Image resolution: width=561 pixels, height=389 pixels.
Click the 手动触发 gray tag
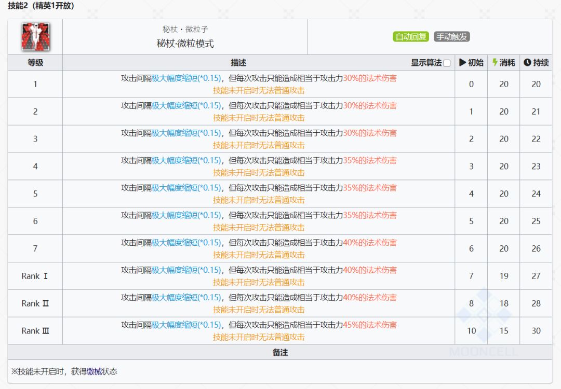pyautogui.click(x=452, y=36)
